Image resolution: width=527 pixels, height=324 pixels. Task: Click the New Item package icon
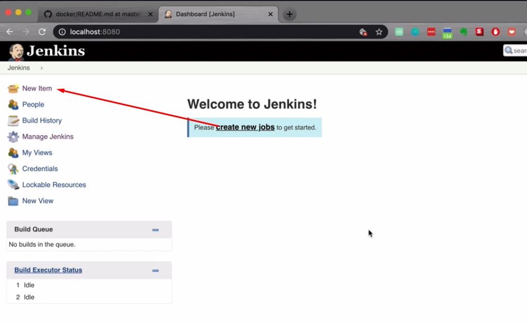[x=12, y=88]
